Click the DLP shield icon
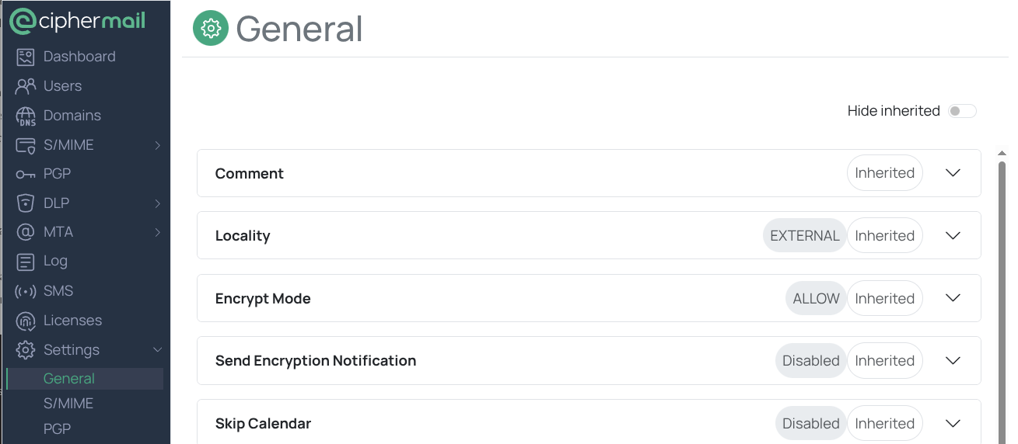This screenshot has width=1018, height=444. point(26,203)
